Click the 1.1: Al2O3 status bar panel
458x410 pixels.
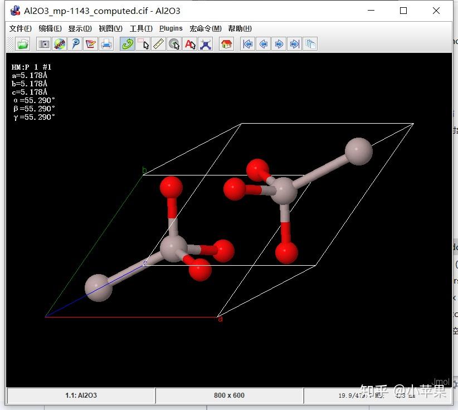click(x=81, y=396)
